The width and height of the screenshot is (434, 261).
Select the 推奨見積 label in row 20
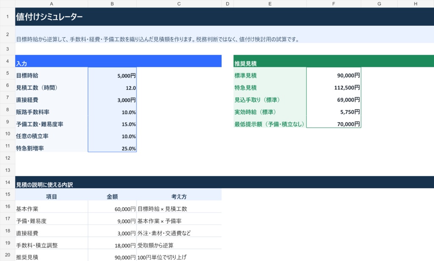point(51,255)
